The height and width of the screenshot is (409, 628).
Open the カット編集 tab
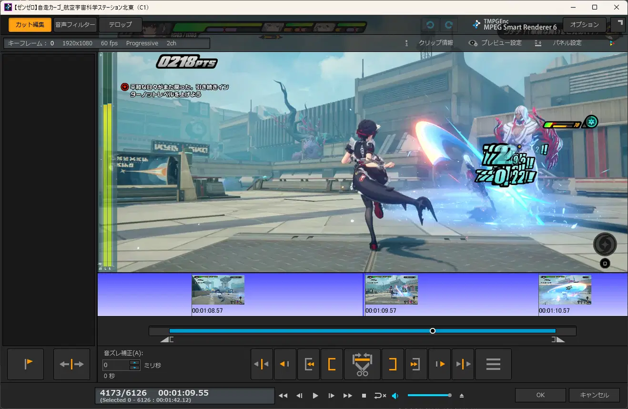[x=30, y=25]
